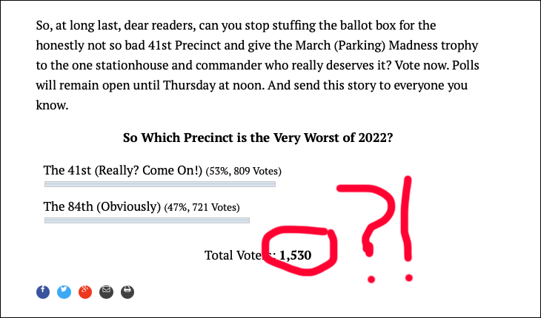Email this story using envelope icon
Image resolution: width=541 pixels, height=318 pixels.
[x=106, y=291]
